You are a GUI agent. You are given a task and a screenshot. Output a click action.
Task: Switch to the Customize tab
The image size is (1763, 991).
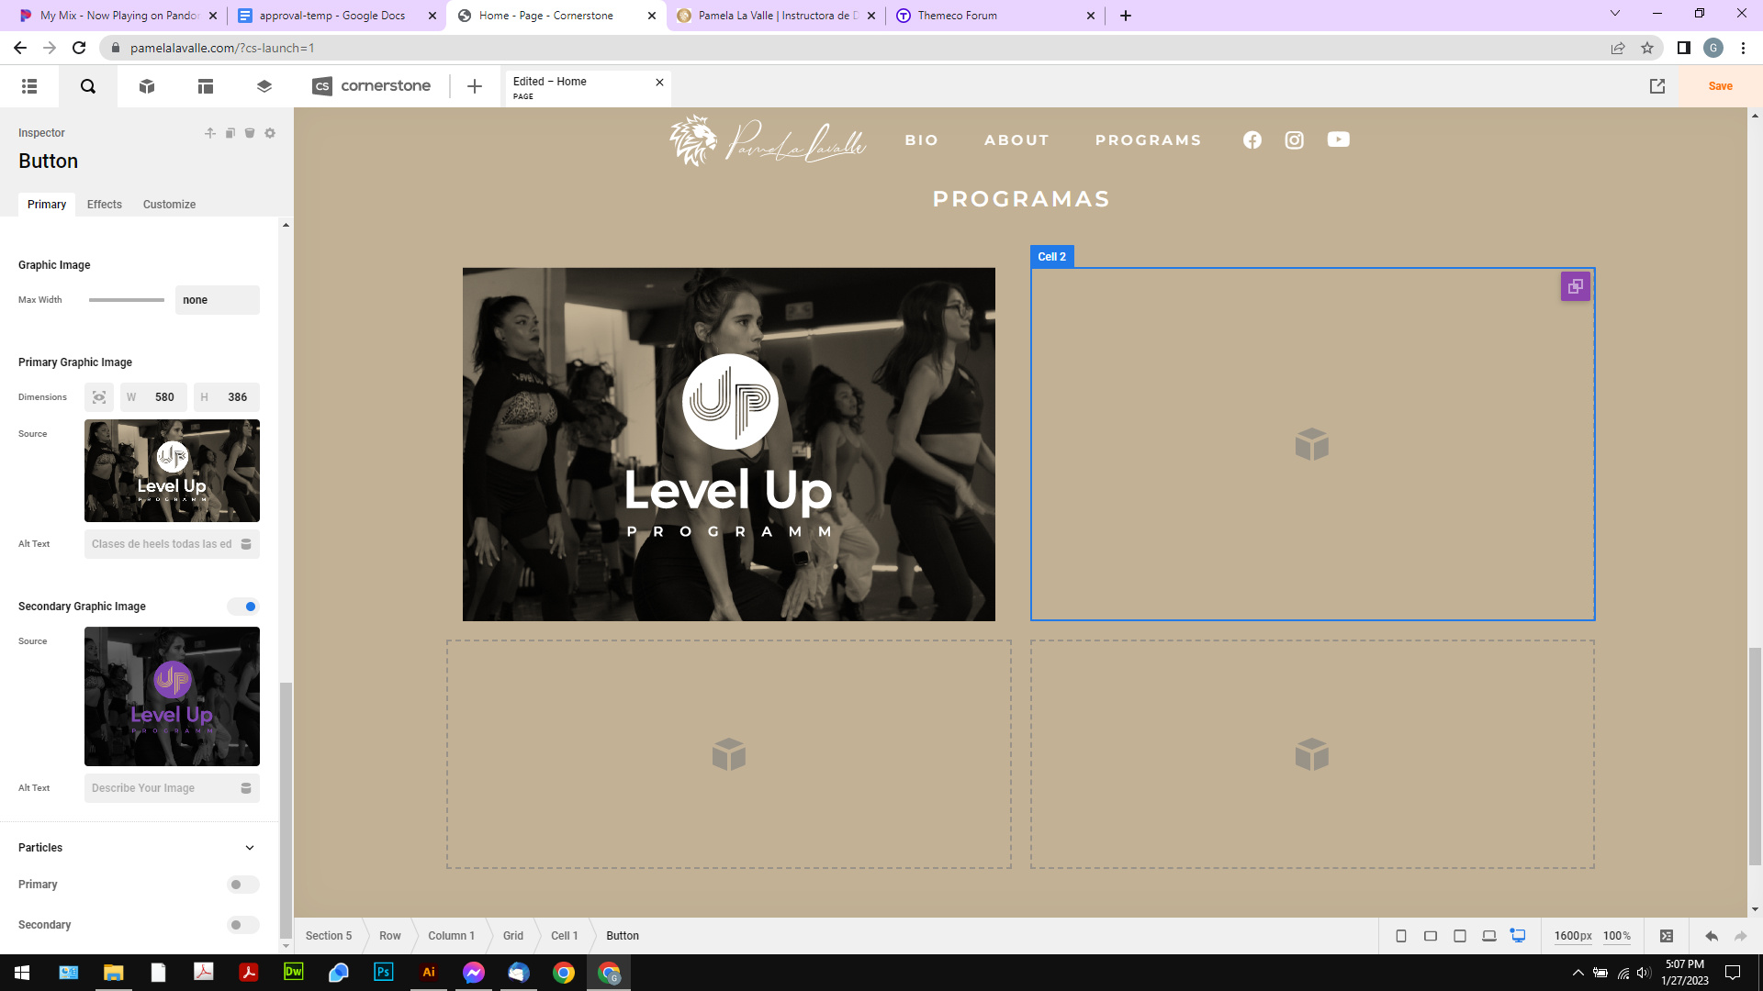[x=169, y=205]
